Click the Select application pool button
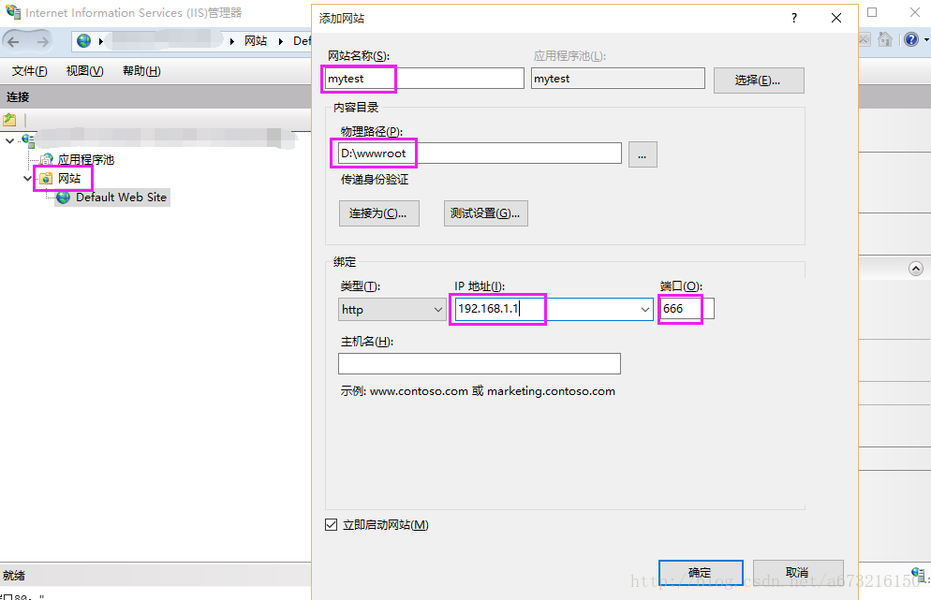Image resolution: width=931 pixels, height=600 pixels. [x=759, y=80]
